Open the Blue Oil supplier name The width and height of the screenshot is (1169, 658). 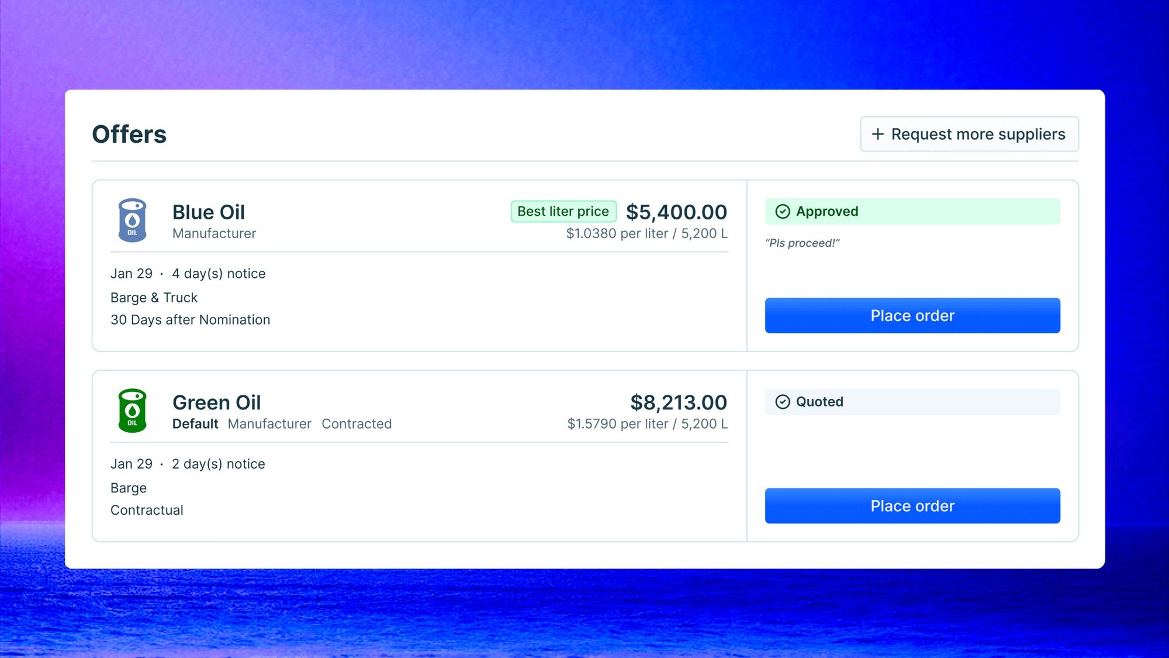coord(209,212)
